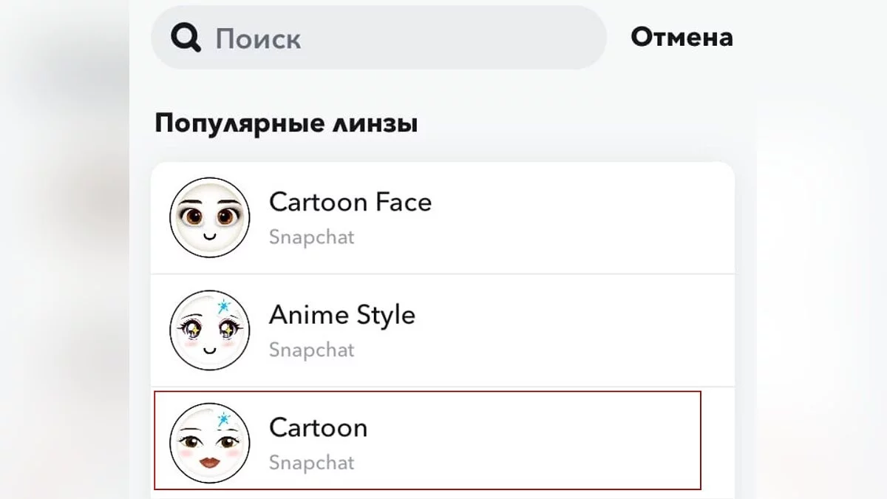Click the Популярные линзы section heading
The width and height of the screenshot is (887, 499).
(286, 123)
